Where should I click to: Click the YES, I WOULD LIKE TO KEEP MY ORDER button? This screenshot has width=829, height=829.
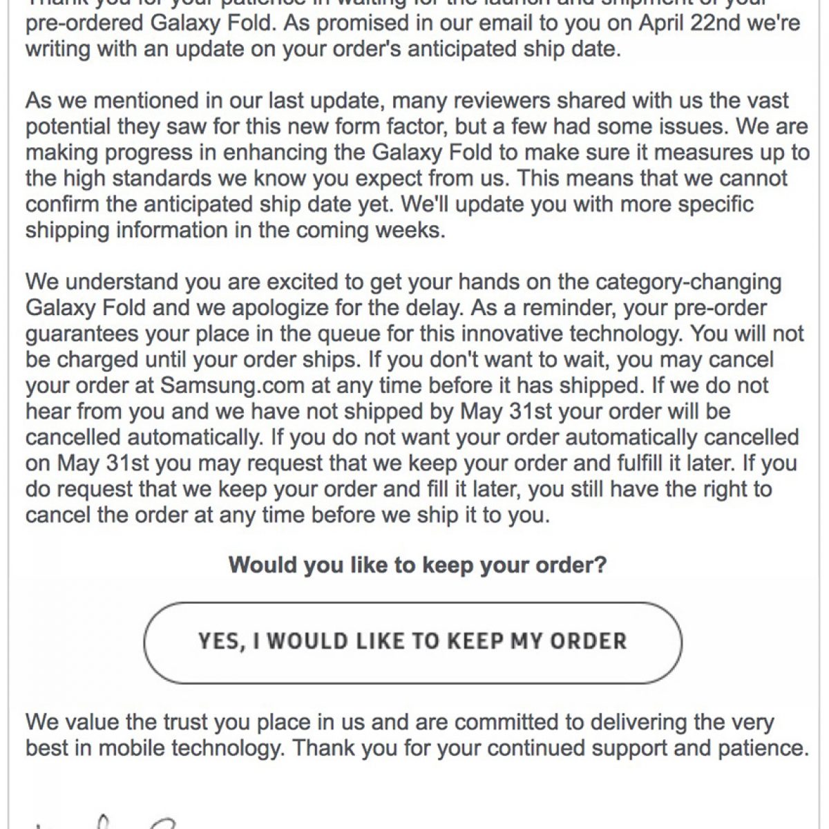412,641
